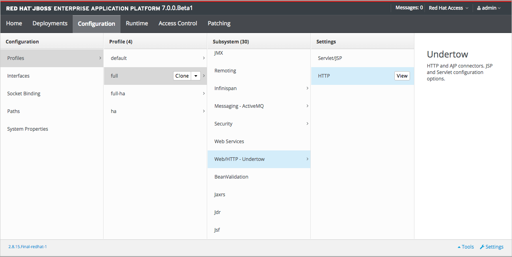Click the 2.8.15.Final-redhat-1 version link
Image resolution: width=512 pixels, height=257 pixels.
[x=28, y=247]
